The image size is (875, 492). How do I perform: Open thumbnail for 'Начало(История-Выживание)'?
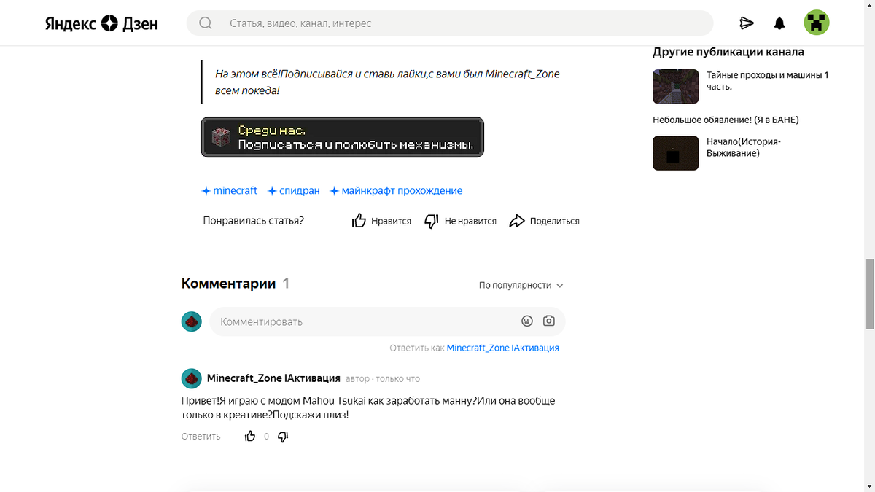pyautogui.click(x=675, y=153)
